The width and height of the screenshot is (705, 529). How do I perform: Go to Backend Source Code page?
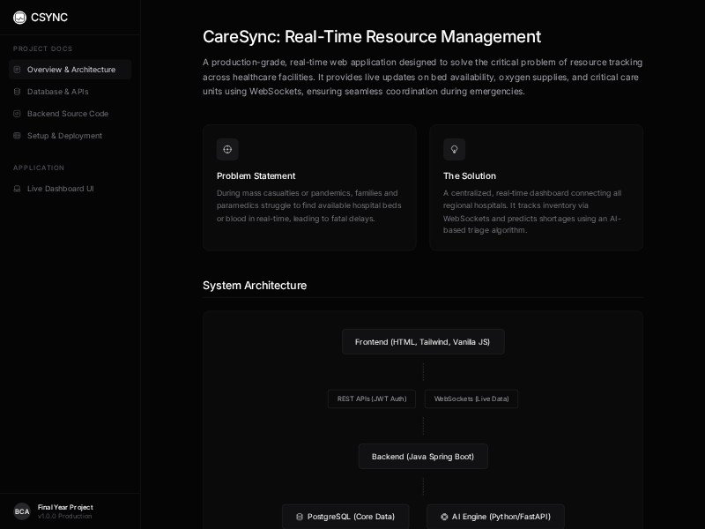[x=68, y=114]
